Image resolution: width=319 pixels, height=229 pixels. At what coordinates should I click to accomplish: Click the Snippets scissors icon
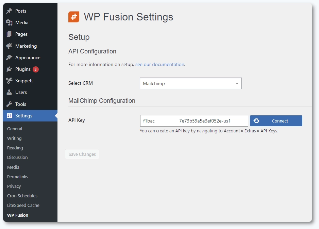[x=10, y=81]
